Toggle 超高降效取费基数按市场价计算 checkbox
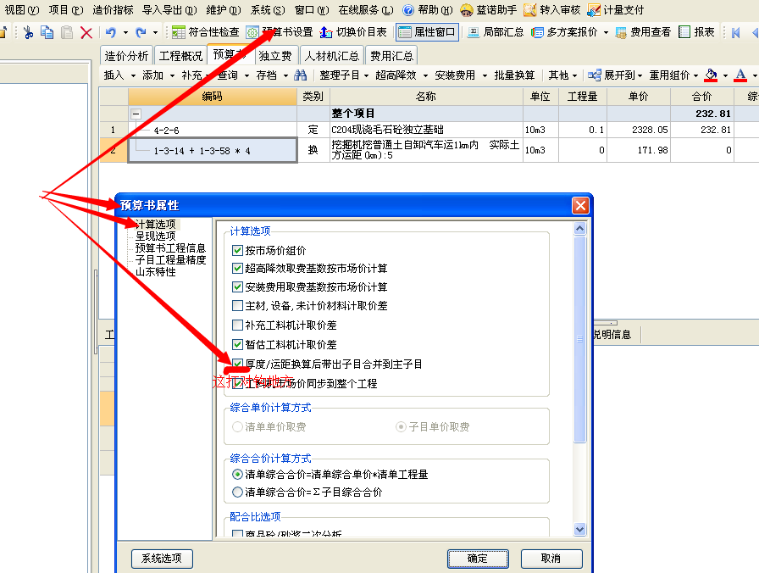 pyautogui.click(x=237, y=269)
